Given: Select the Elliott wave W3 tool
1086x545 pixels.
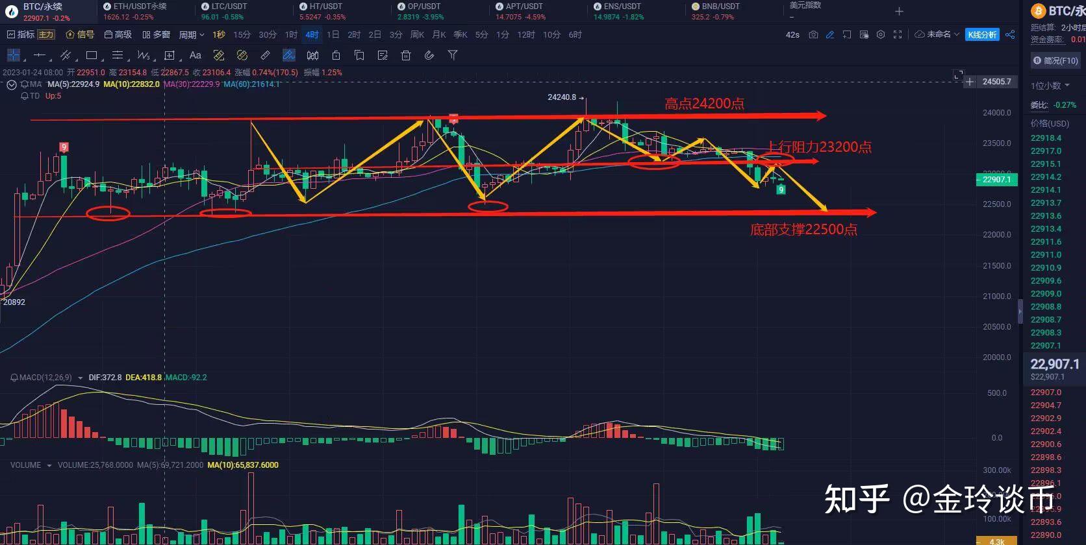Looking at the screenshot, I should tap(144, 55).
